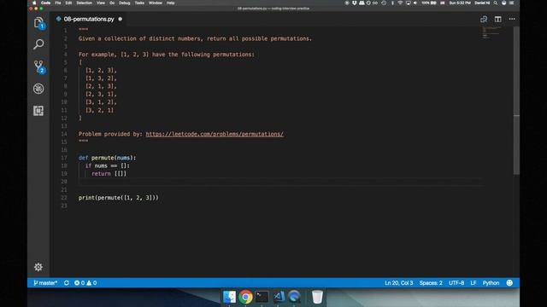Open the Trash in the Dock
This screenshot has height=307, width=547.
click(317, 297)
